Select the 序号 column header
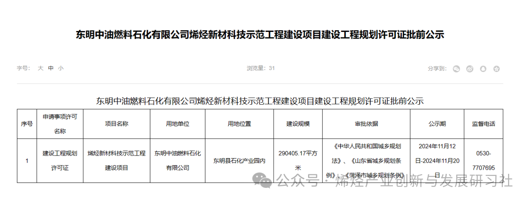This screenshot has width=530, height=202. coord(27,124)
